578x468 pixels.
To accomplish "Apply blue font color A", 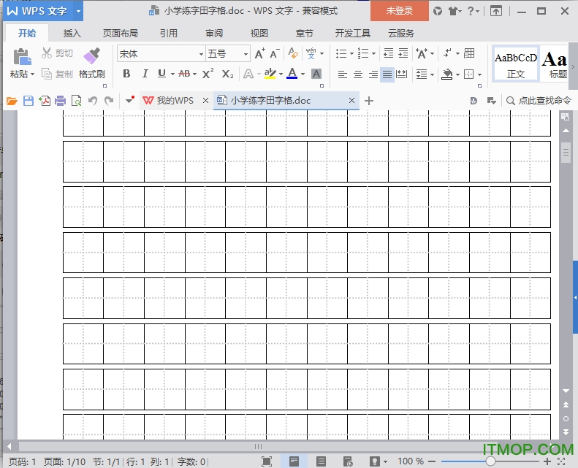I will tap(292, 74).
